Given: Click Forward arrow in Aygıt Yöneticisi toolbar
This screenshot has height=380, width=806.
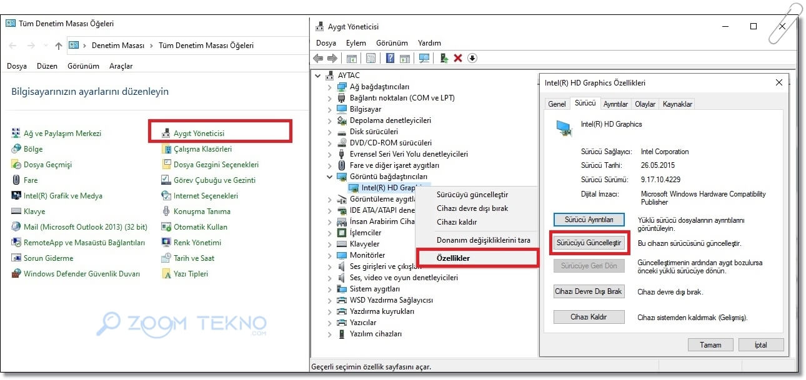Looking at the screenshot, I should click(x=332, y=58).
